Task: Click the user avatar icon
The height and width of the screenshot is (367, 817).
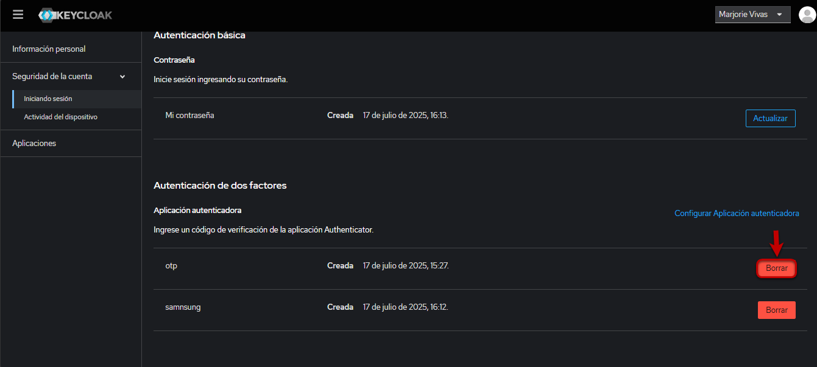Action: tap(806, 15)
